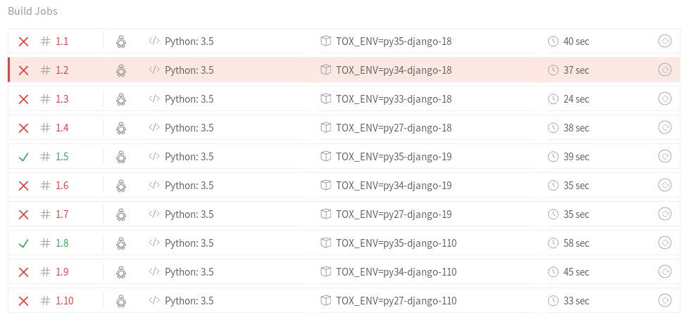691x322 pixels.
Task: Click the 33 sec duration on job 1.10
Action: (576, 301)
